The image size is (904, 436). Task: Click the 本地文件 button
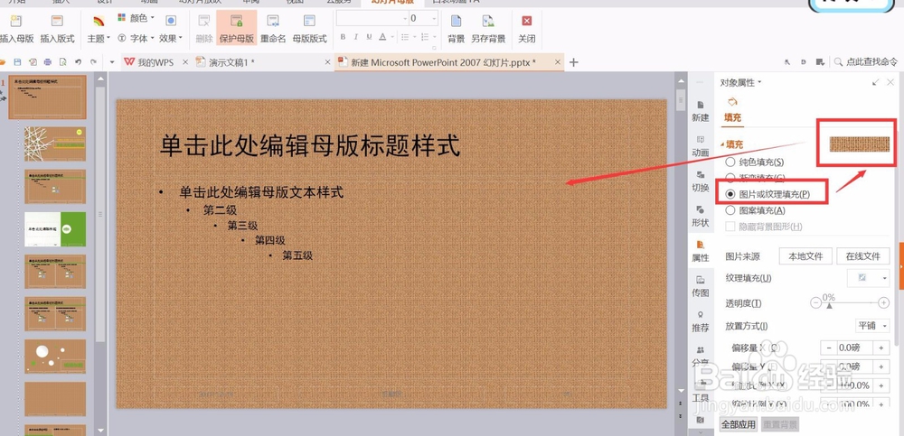coord(806,256)
